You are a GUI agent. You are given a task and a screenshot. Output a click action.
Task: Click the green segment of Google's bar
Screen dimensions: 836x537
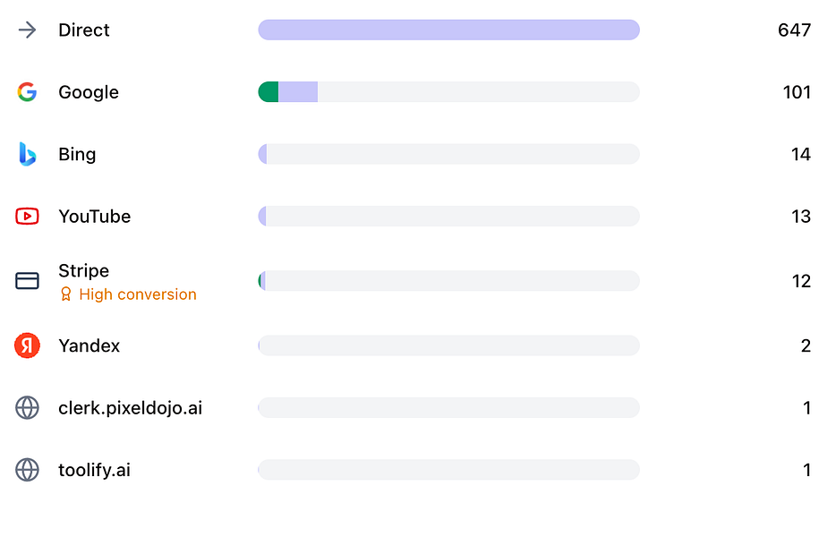pos(269,92)
